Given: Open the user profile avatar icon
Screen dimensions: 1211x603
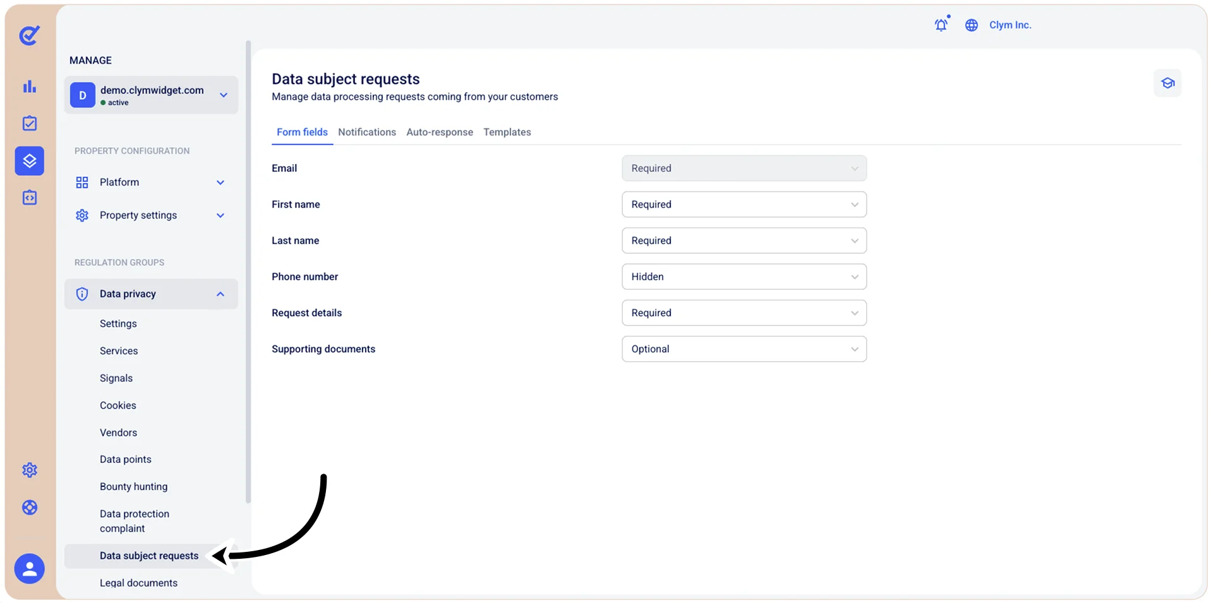Looking at the screenshot, I should (x=30, y=569).
